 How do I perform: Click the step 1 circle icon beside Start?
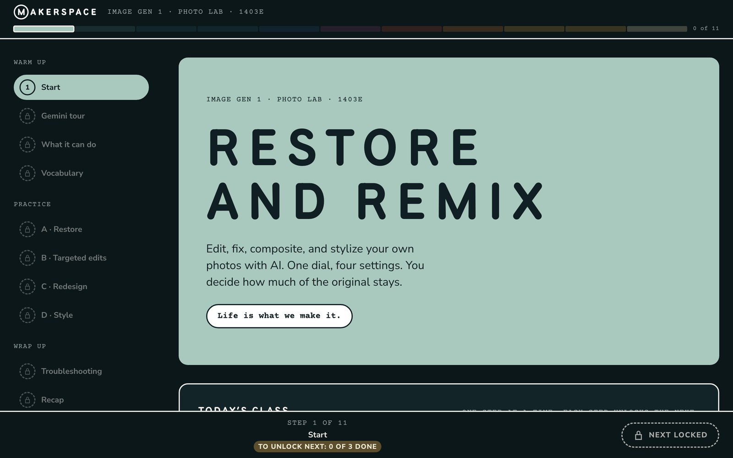coord(27,87)
